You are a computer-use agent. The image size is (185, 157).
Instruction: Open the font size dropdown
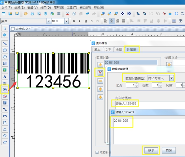[66, 21]
